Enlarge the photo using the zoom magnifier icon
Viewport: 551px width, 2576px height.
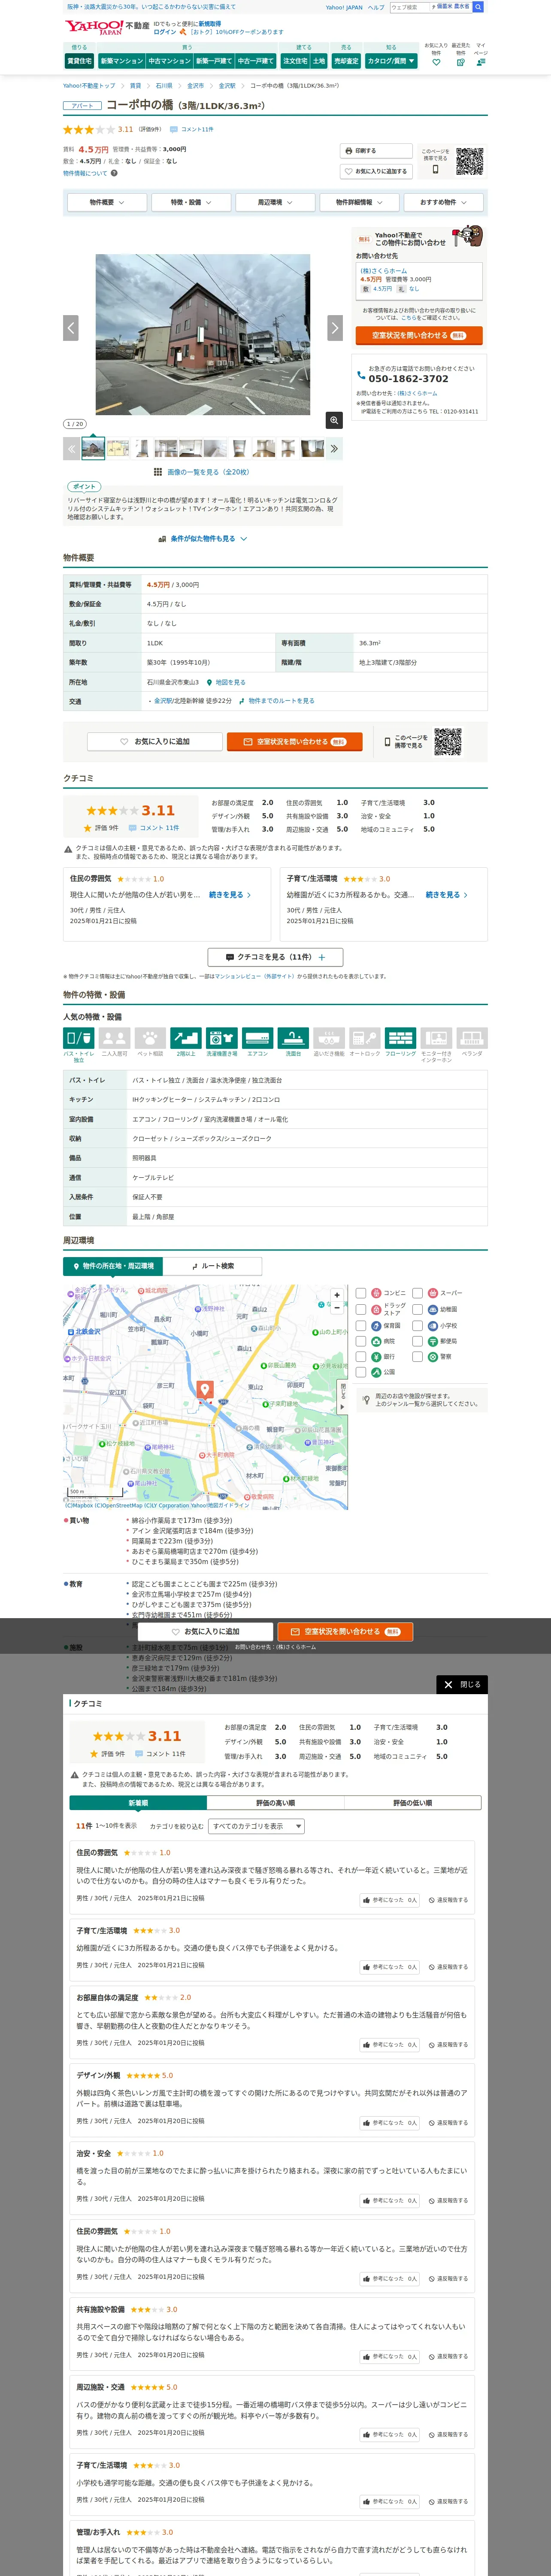coord(334,420)
